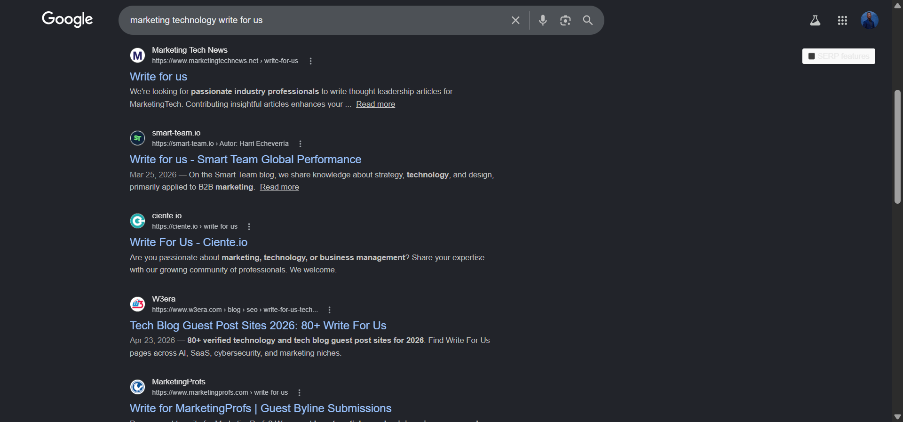Go to the Google homepage logo

point(67,19)
